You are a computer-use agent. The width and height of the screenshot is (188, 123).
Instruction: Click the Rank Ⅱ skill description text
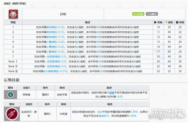coord(87,66)
